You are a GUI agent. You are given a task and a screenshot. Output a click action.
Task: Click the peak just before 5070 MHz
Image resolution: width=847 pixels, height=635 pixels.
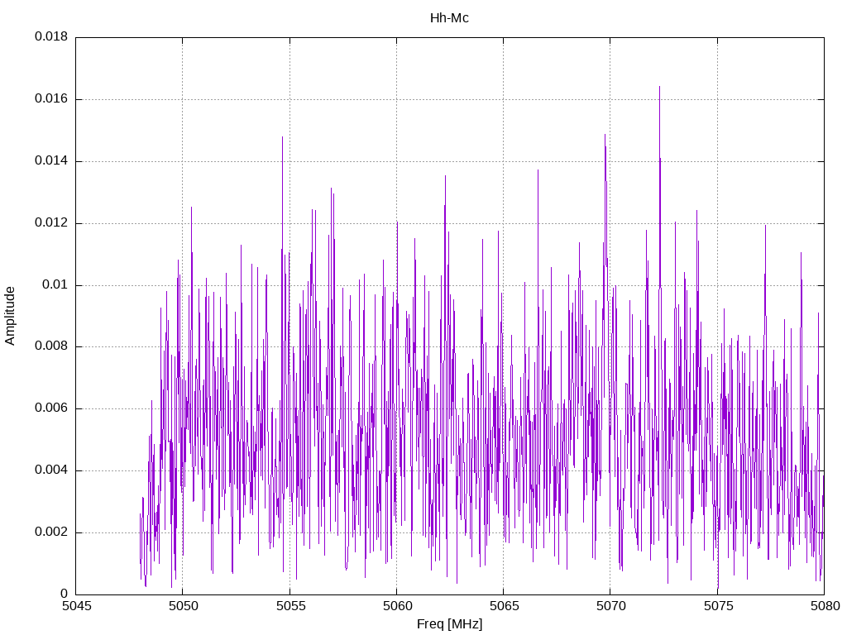(605, 136)
